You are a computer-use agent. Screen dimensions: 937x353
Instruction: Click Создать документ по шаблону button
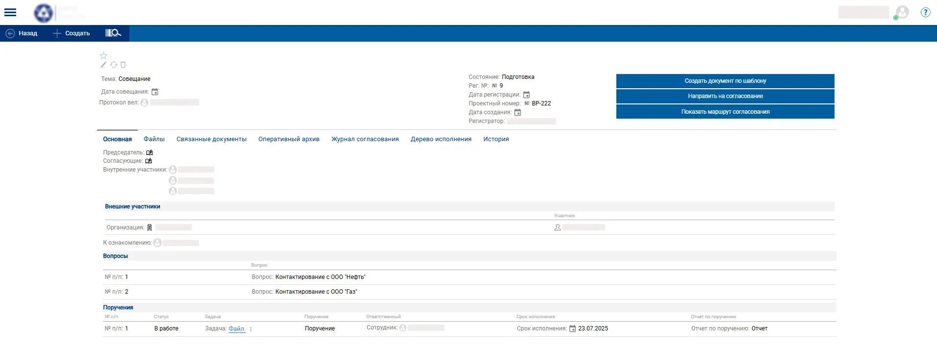click(x=725, y=81)
